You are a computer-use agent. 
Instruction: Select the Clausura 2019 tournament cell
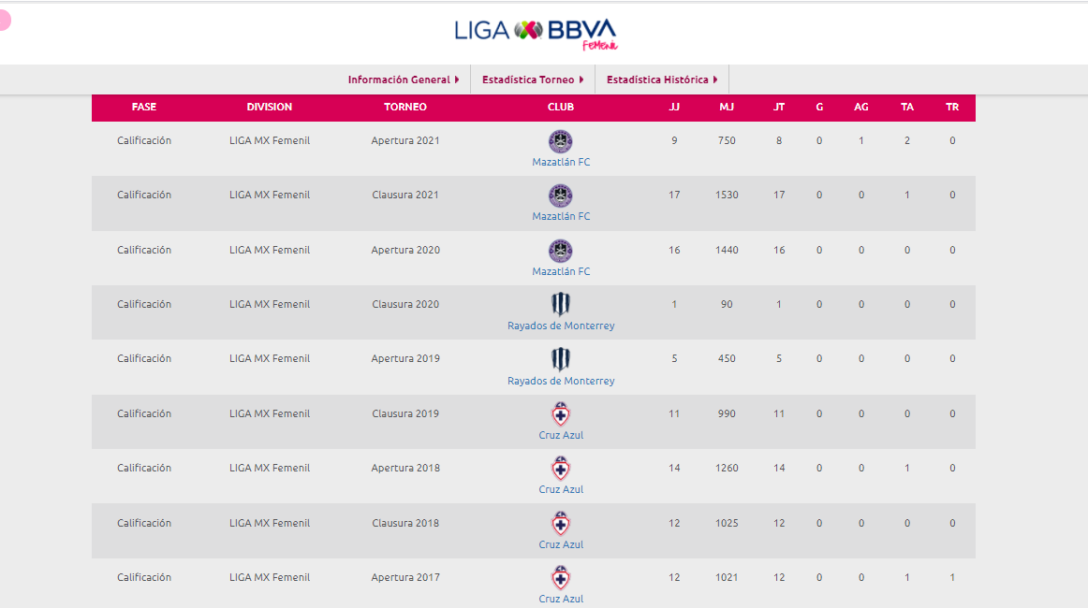coord(405,413)
